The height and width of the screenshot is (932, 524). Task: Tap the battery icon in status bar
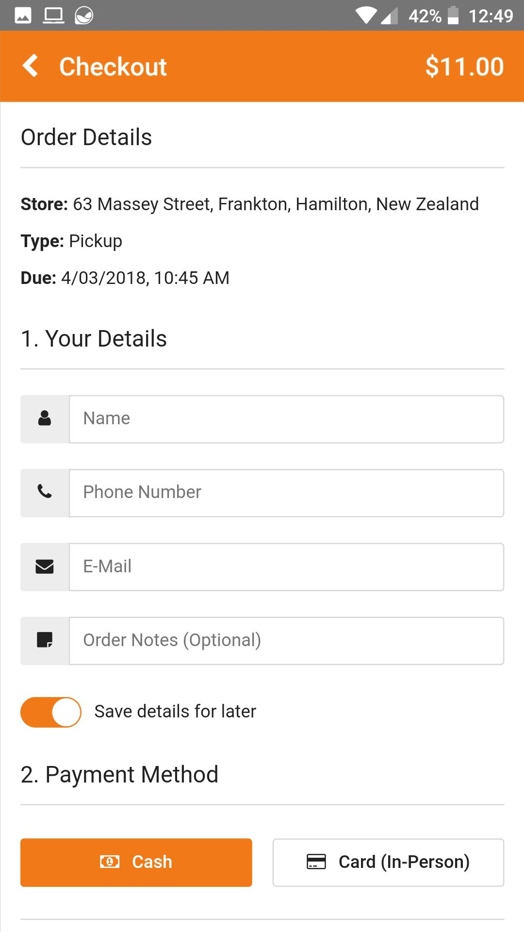click(x=453, y=15)
